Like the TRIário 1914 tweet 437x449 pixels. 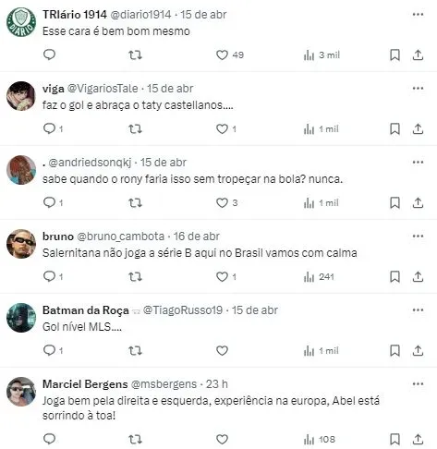click(x=222, y=55)
